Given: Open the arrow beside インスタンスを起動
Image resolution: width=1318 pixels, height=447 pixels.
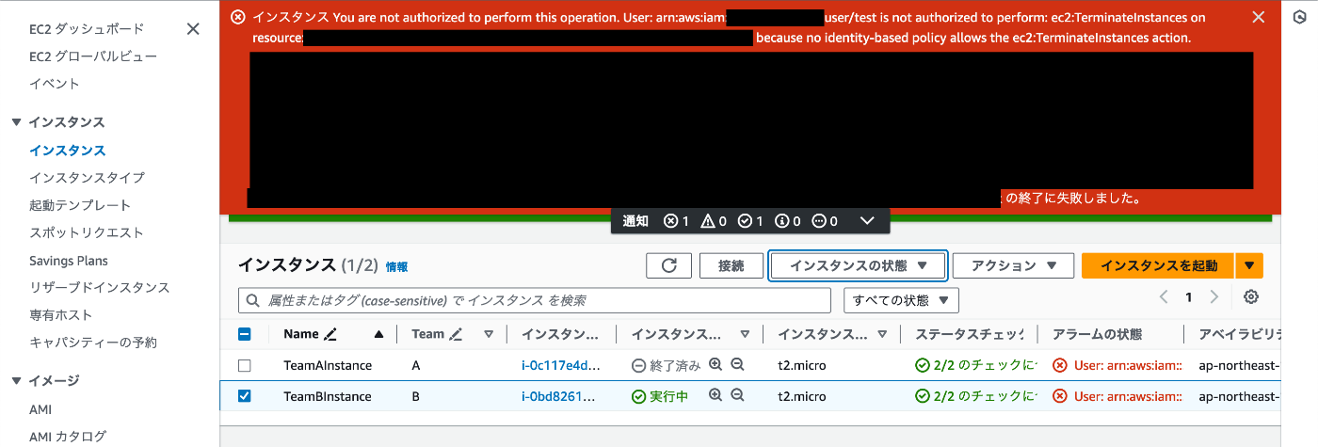Looking at the screenshot, I should [1248, 265].
